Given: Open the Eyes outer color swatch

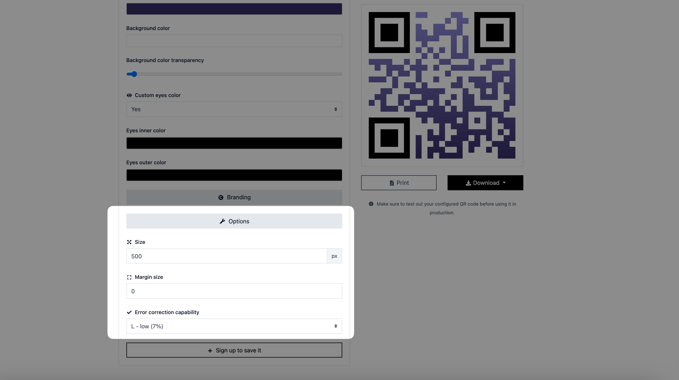Looking at the screenshot, I should point(234,175).
